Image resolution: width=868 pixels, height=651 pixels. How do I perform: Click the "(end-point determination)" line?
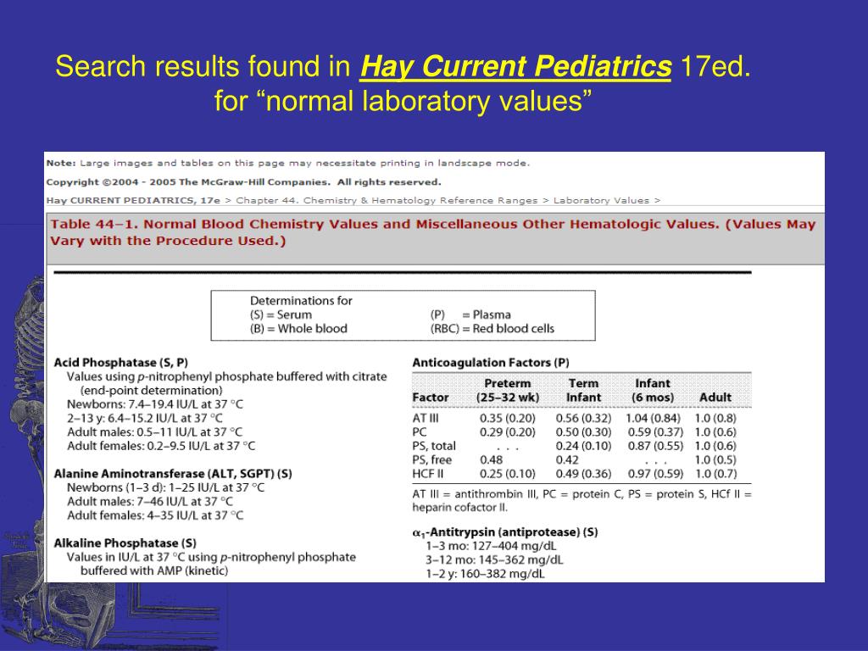151,390
